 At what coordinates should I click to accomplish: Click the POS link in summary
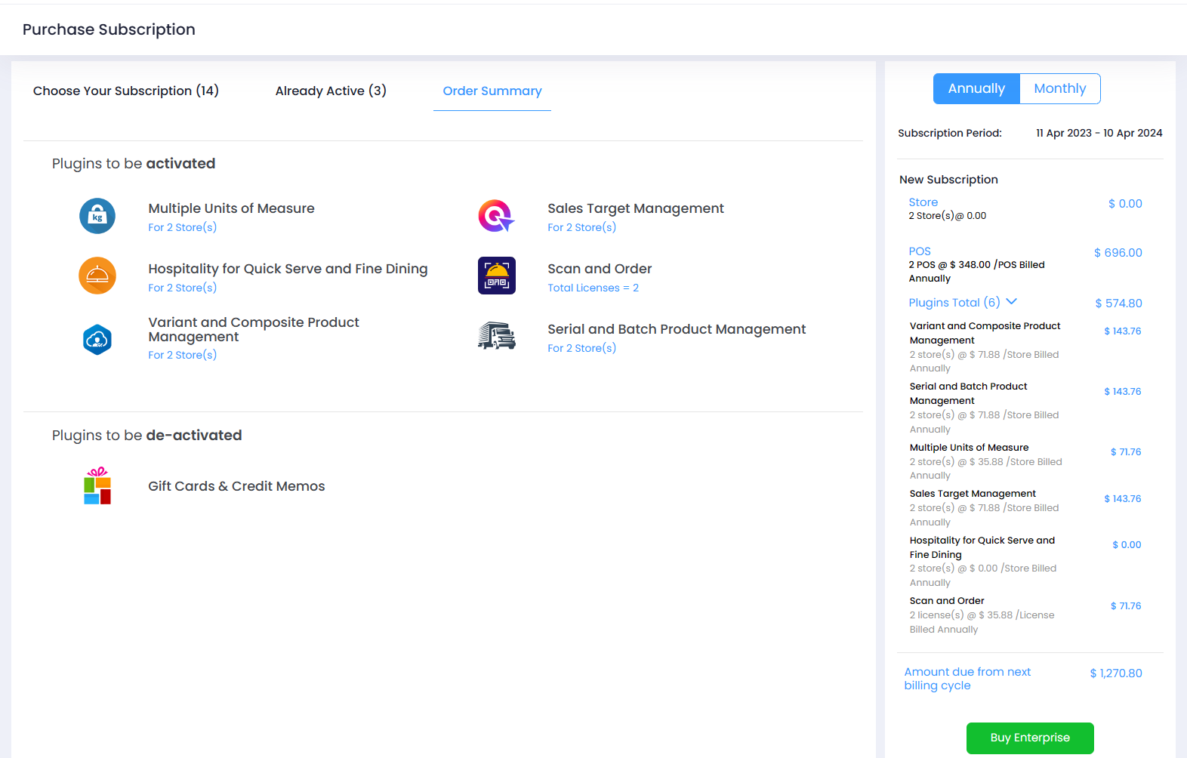(x=920, y=251)
